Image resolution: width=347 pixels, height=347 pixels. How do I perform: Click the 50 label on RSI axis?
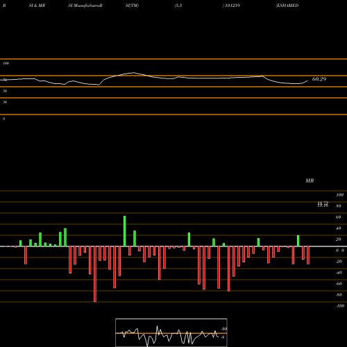point(5,91)
